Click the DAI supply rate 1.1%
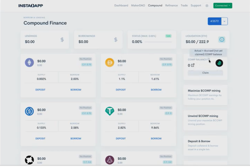The height and width of the screenshot is (167, 250). 122,79
